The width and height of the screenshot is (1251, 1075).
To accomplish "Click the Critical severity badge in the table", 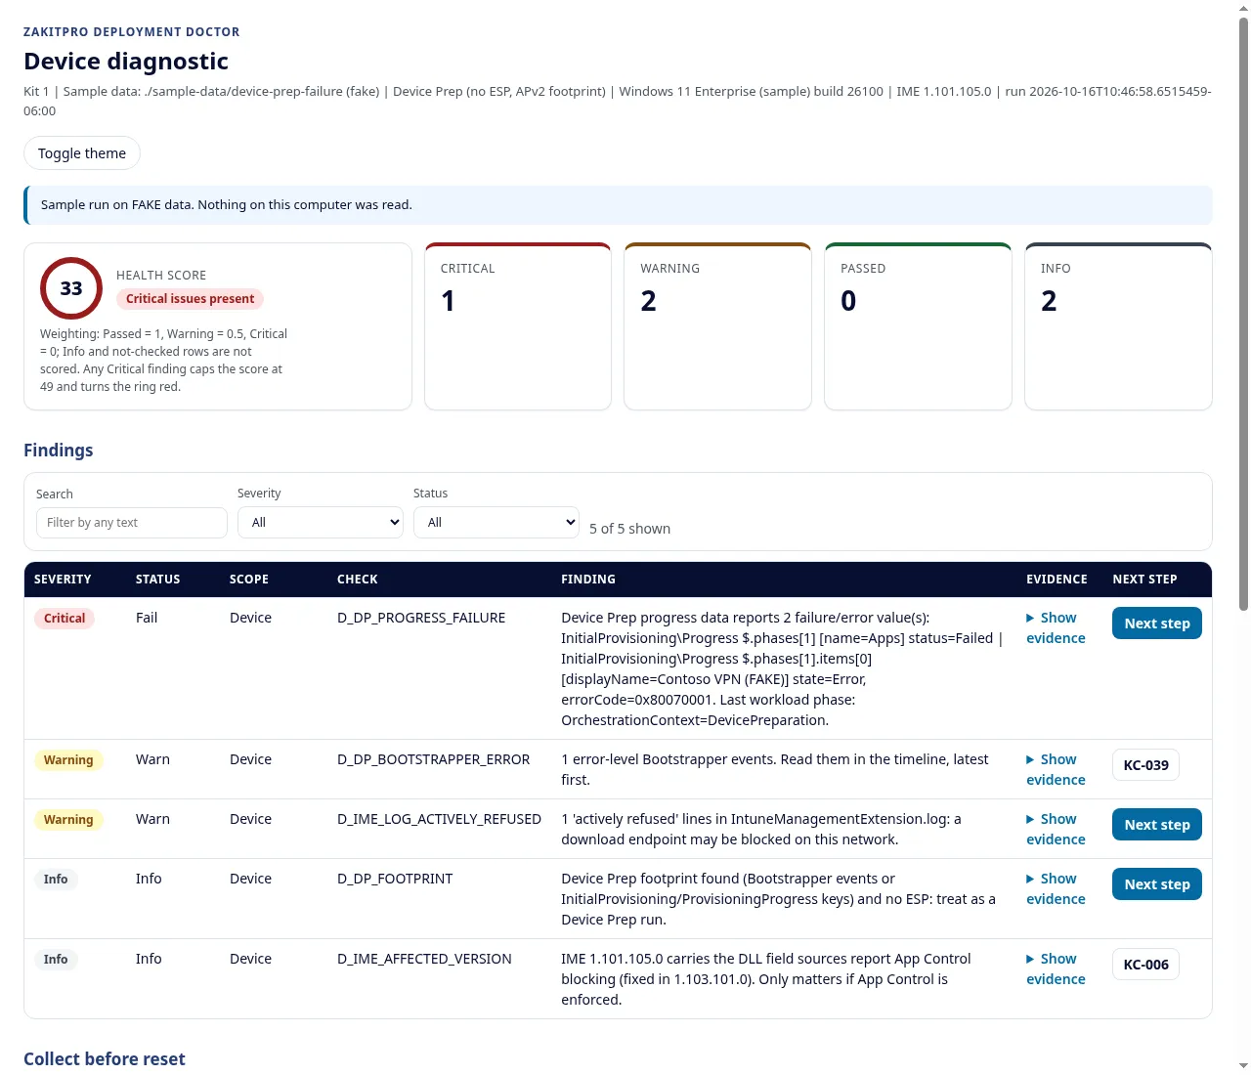I will 65,619.
